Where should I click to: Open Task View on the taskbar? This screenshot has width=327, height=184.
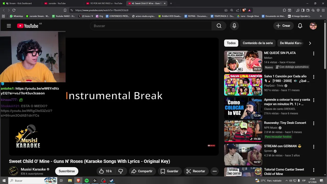click(61, 181)
